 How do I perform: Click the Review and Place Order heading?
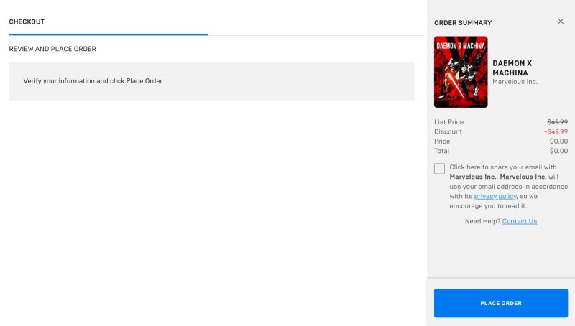pyautogui.click(x=52, y=49)
